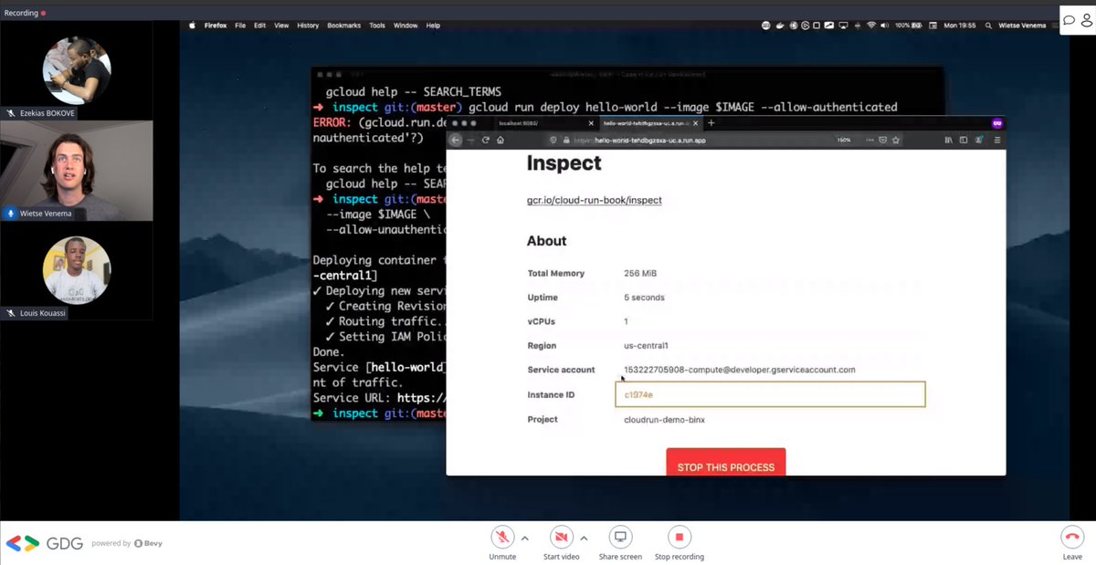Click the Mon 19:55 clock in menu bar

pos(960,26)
